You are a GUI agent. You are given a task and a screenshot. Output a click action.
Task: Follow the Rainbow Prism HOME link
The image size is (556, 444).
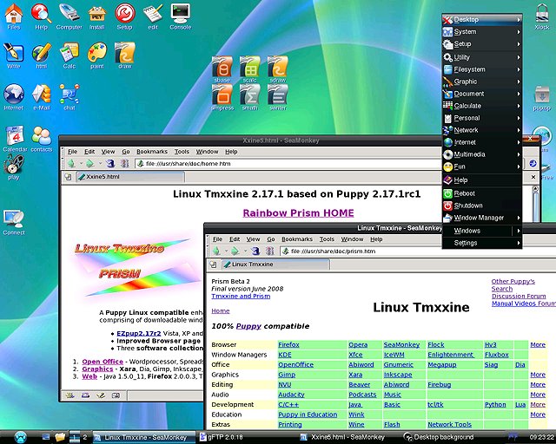[x=298, y=212]
